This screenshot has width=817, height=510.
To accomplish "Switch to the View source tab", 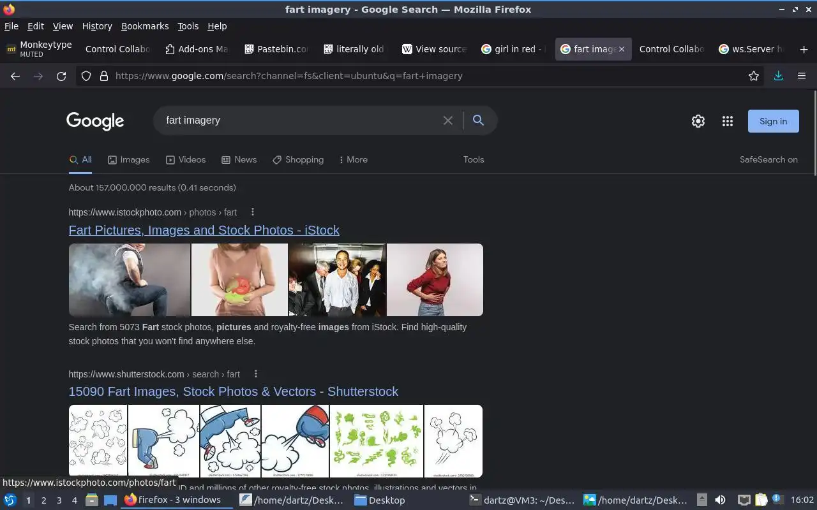I will click(x=434, y=49).
